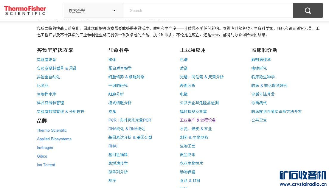This screenshot has height=188, width=329.
Task: Open visited 工业生产 & 过程设备 link
Action: click(x=198, y=120)
